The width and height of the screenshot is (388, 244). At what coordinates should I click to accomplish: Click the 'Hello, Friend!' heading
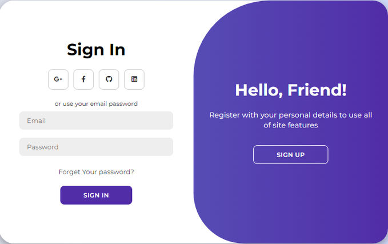point(290,90)
